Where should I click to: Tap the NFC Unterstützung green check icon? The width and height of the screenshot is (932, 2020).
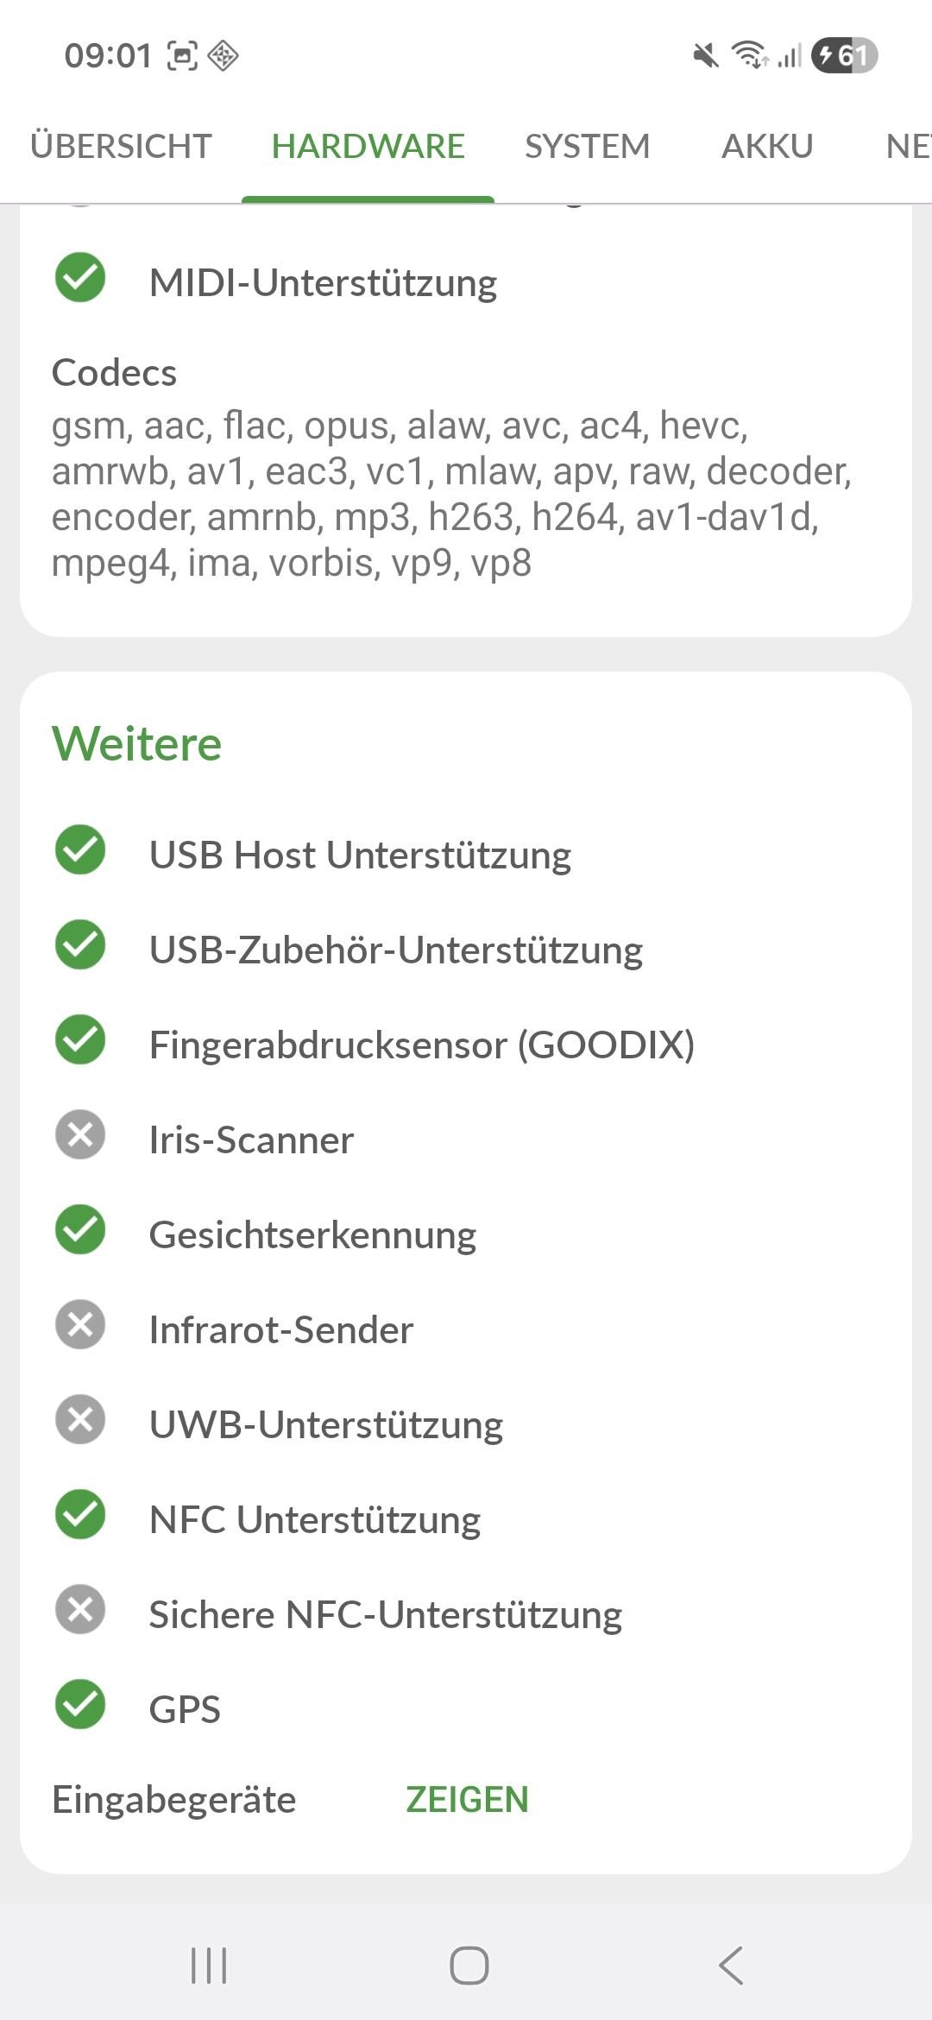click(80, 1515)
